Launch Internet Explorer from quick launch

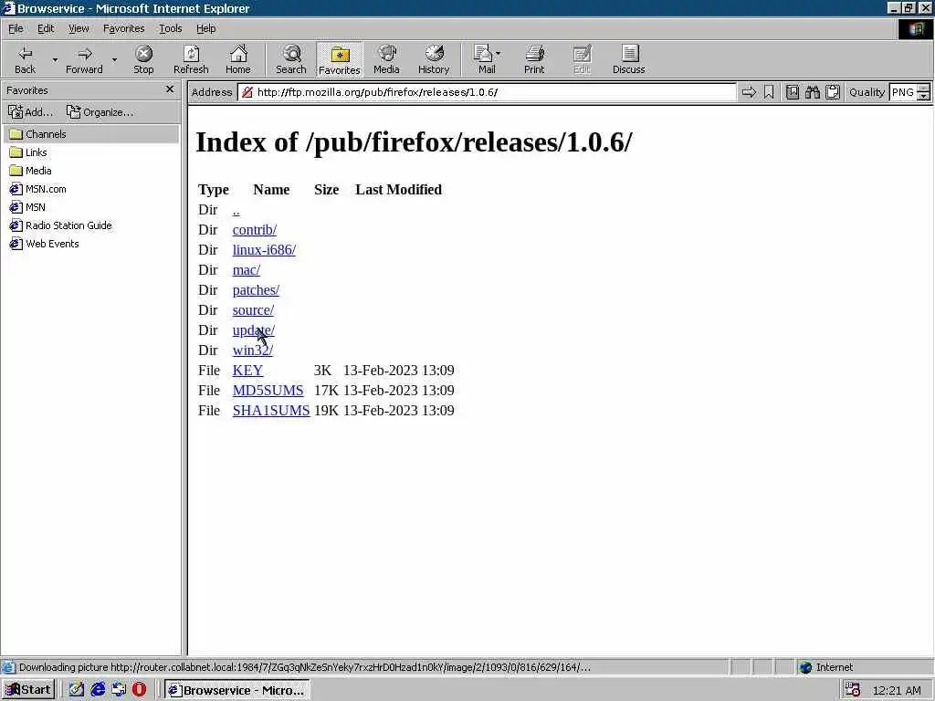tap(98, 690)
